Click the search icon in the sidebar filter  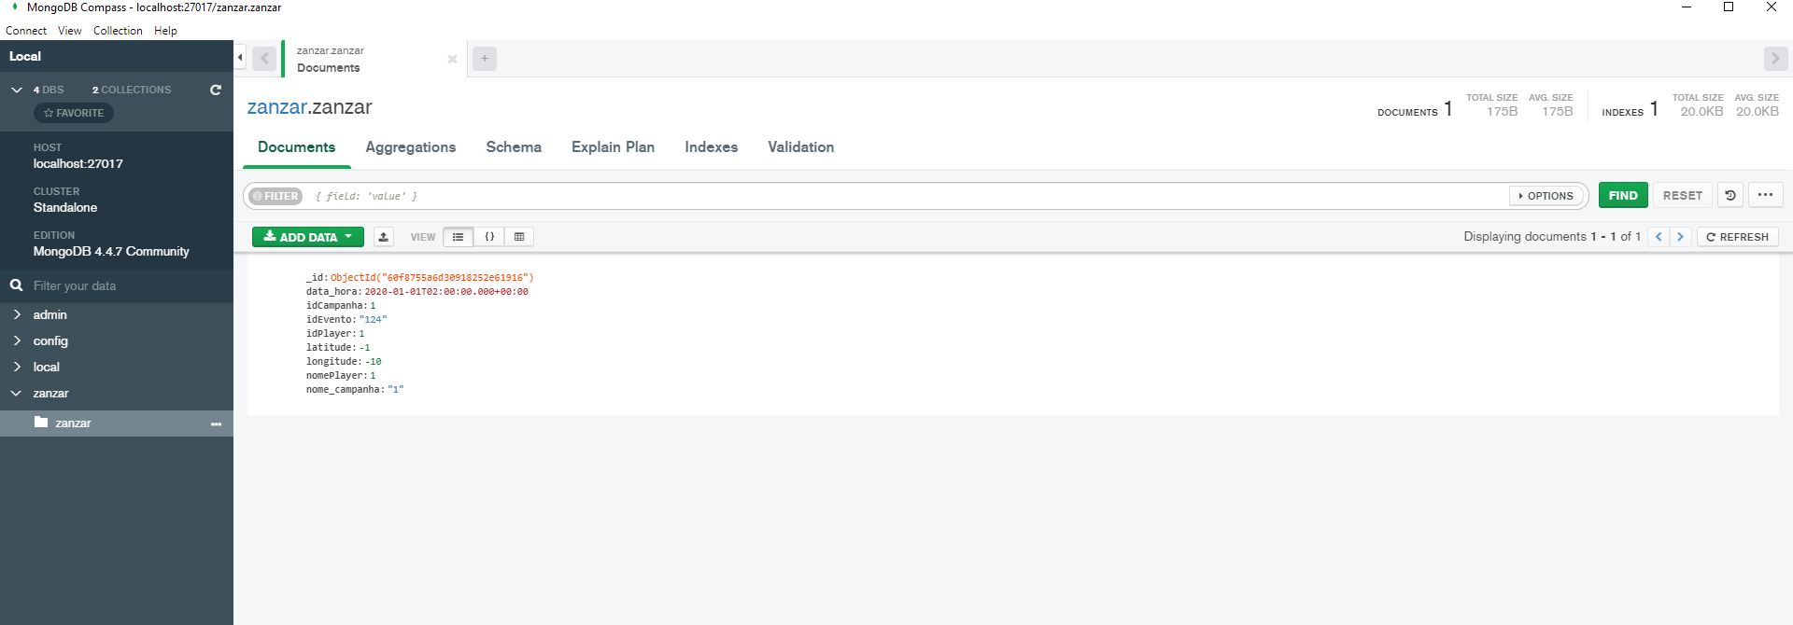(16, 285)
